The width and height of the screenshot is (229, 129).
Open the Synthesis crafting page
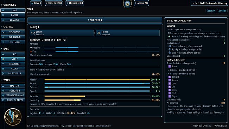[x=13, y=32]
